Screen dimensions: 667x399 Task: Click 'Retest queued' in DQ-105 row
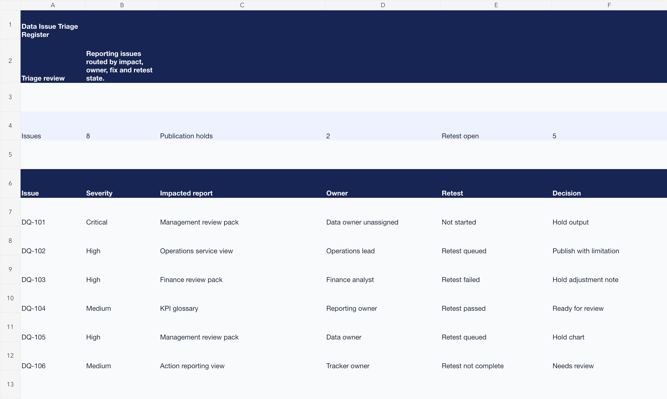[x=496, y=327]
